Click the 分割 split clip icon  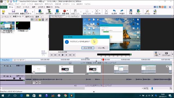(x=156, y=54)
